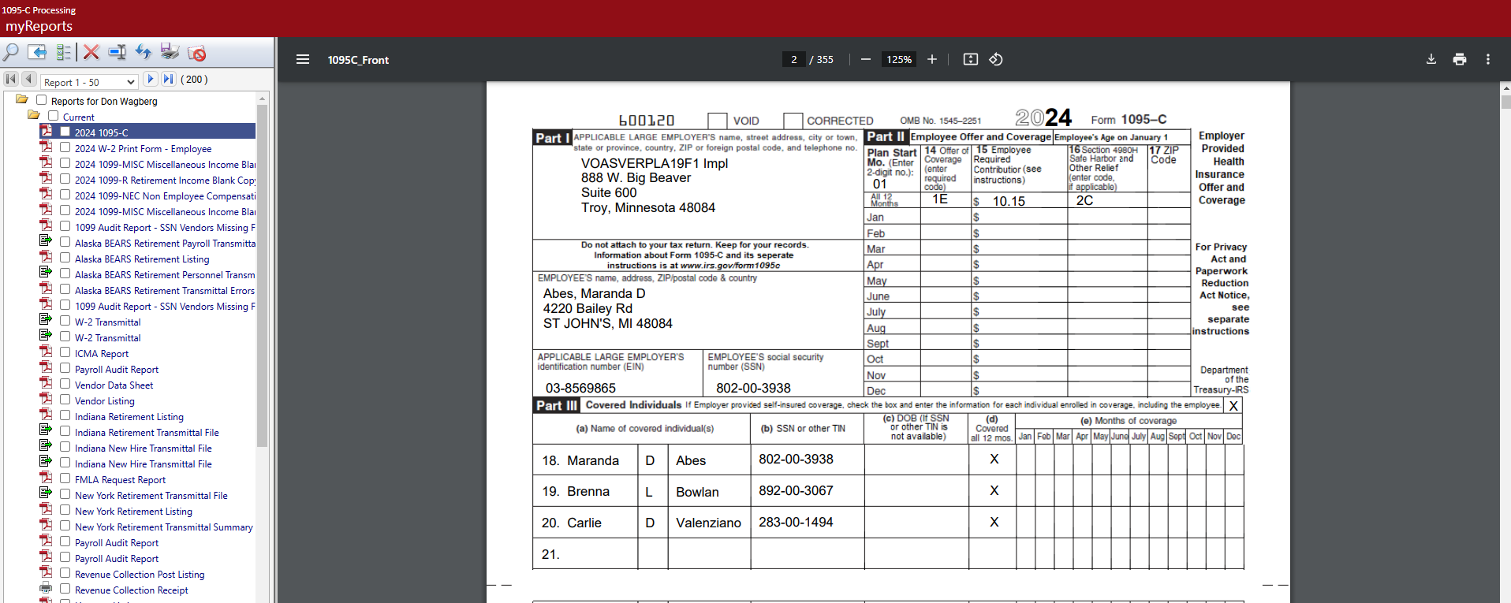The width and height of the screenshot is (1511, 603).
Task: Open the Report 1 - 50 dropdown
Action: [90, 81]
